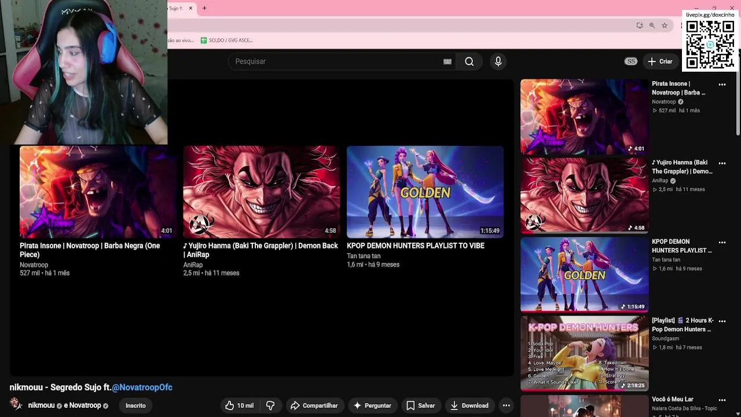Viewport: 741px width, 417px height.
Task: Dislike the video with thumbs-down icon
Action: tap(270, 405)
